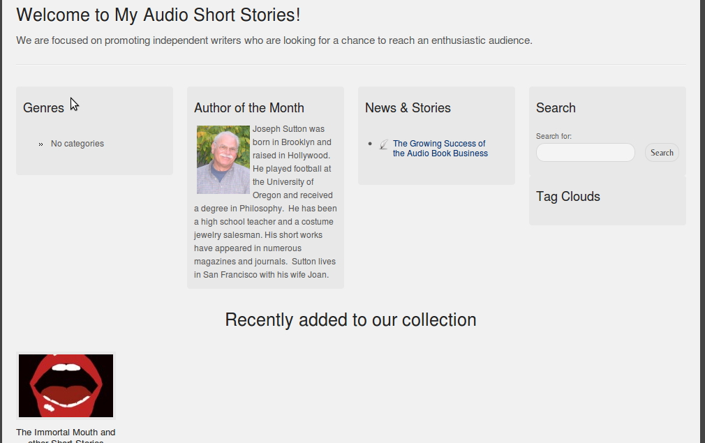Open 'The Immortal Mouth' story title link
This screenshot has width=705, height=443.
[x=66, y=433]
